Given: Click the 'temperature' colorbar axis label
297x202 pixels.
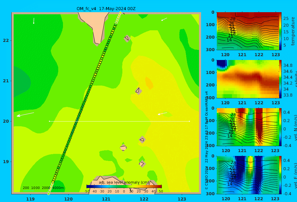Looking at the screenshot, I should pos(293,31).
